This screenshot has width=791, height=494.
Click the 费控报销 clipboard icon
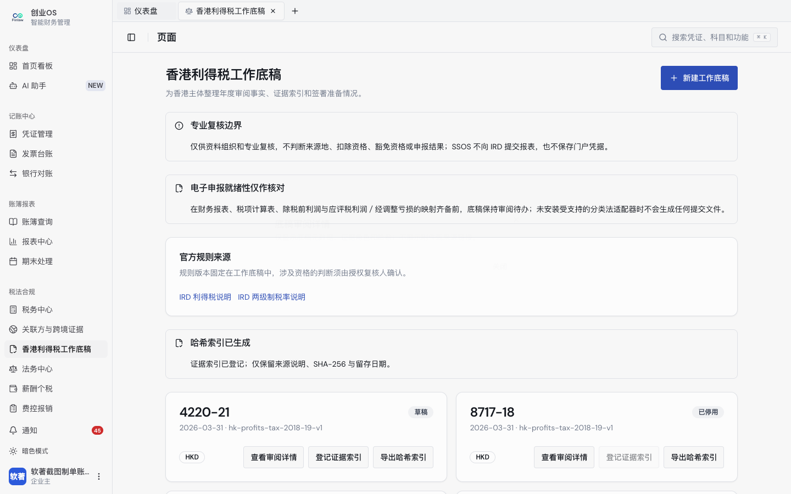click(13, 408)
